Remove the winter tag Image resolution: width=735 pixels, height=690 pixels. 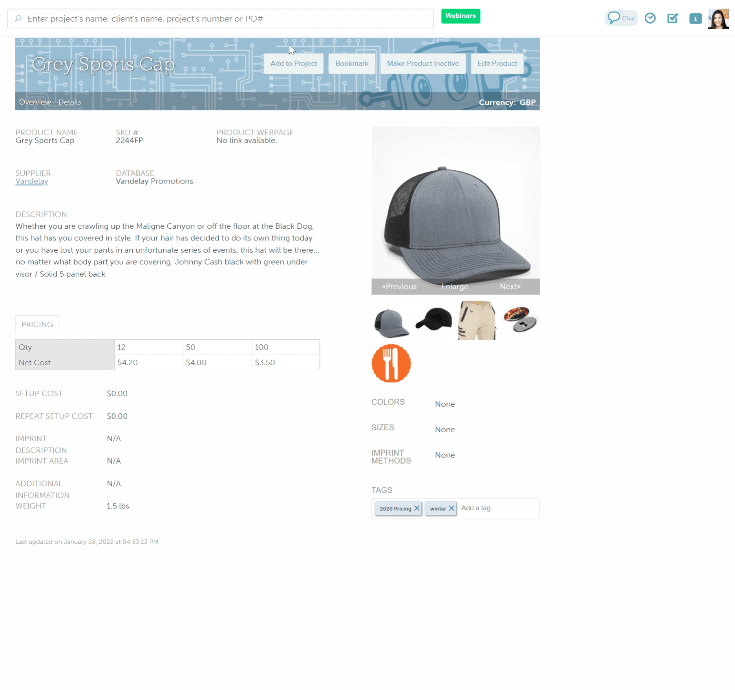click(452, 508)
